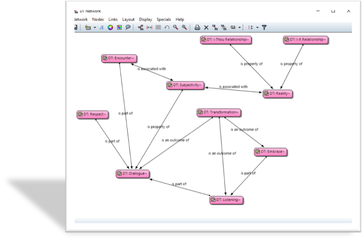Select the DT: Transformation node
The image size is (362, 239).
point(219,112)
